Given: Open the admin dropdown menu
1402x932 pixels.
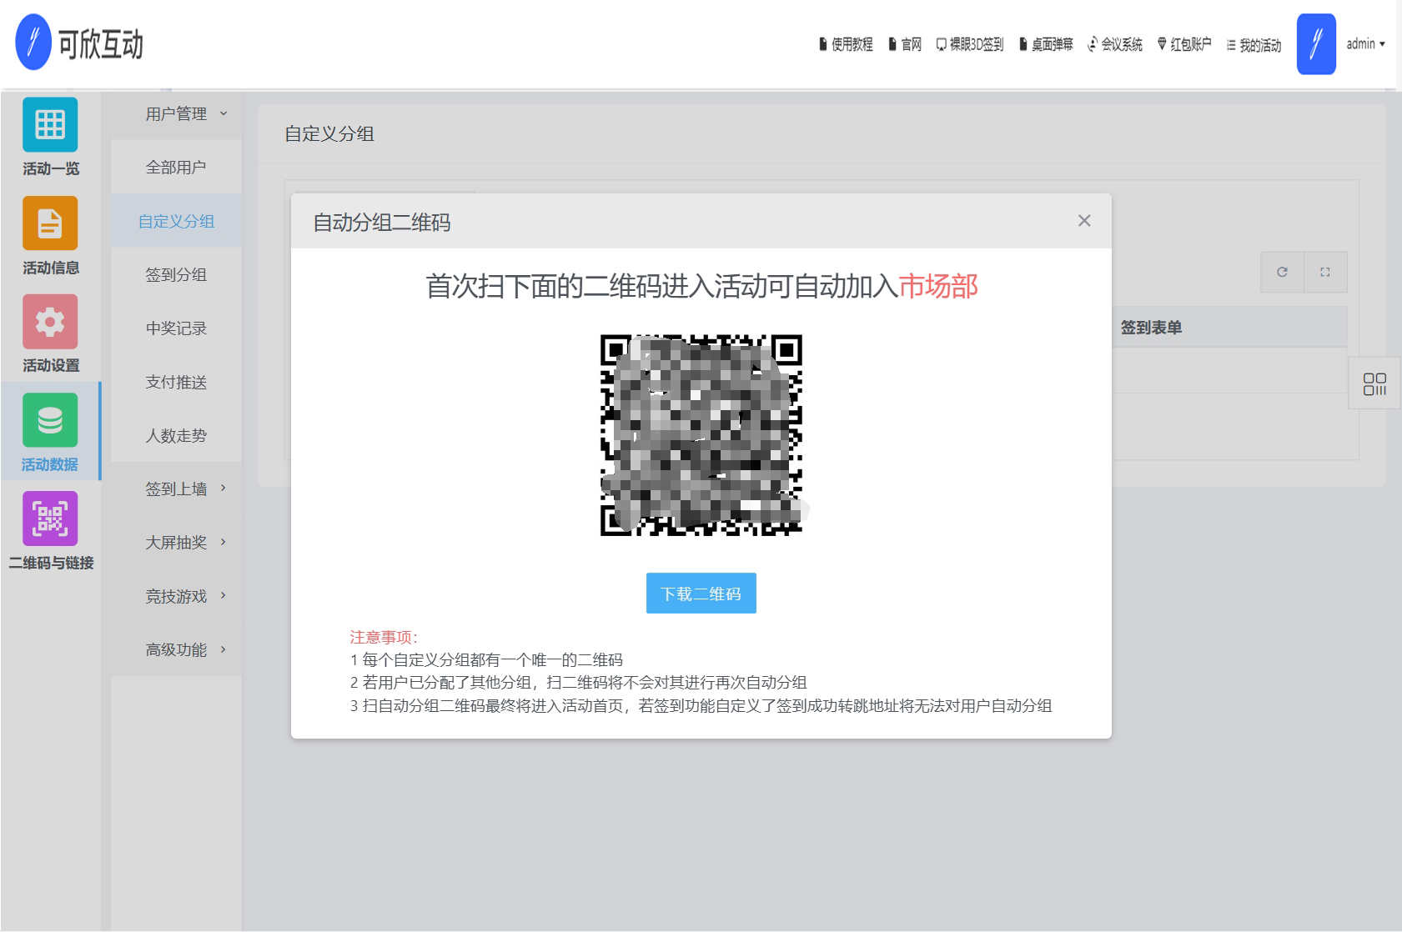Looking at the screenshot, I should coord(1365,44).
